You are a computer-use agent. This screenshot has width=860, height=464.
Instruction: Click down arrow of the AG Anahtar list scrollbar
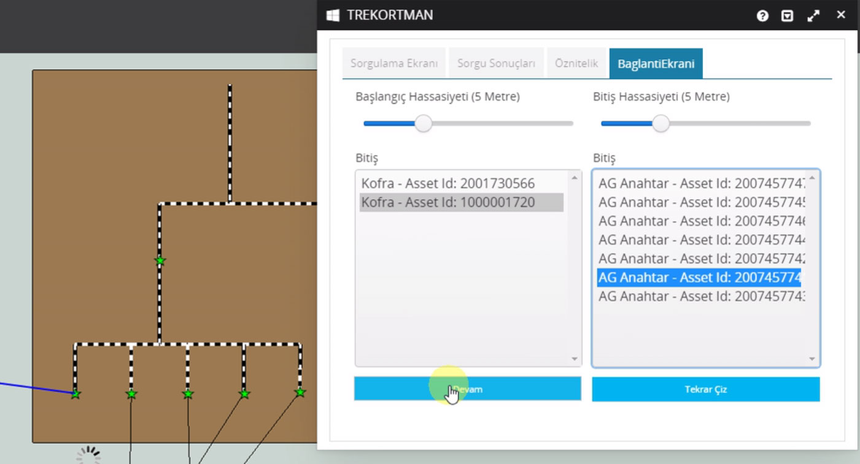coord(812,359)
